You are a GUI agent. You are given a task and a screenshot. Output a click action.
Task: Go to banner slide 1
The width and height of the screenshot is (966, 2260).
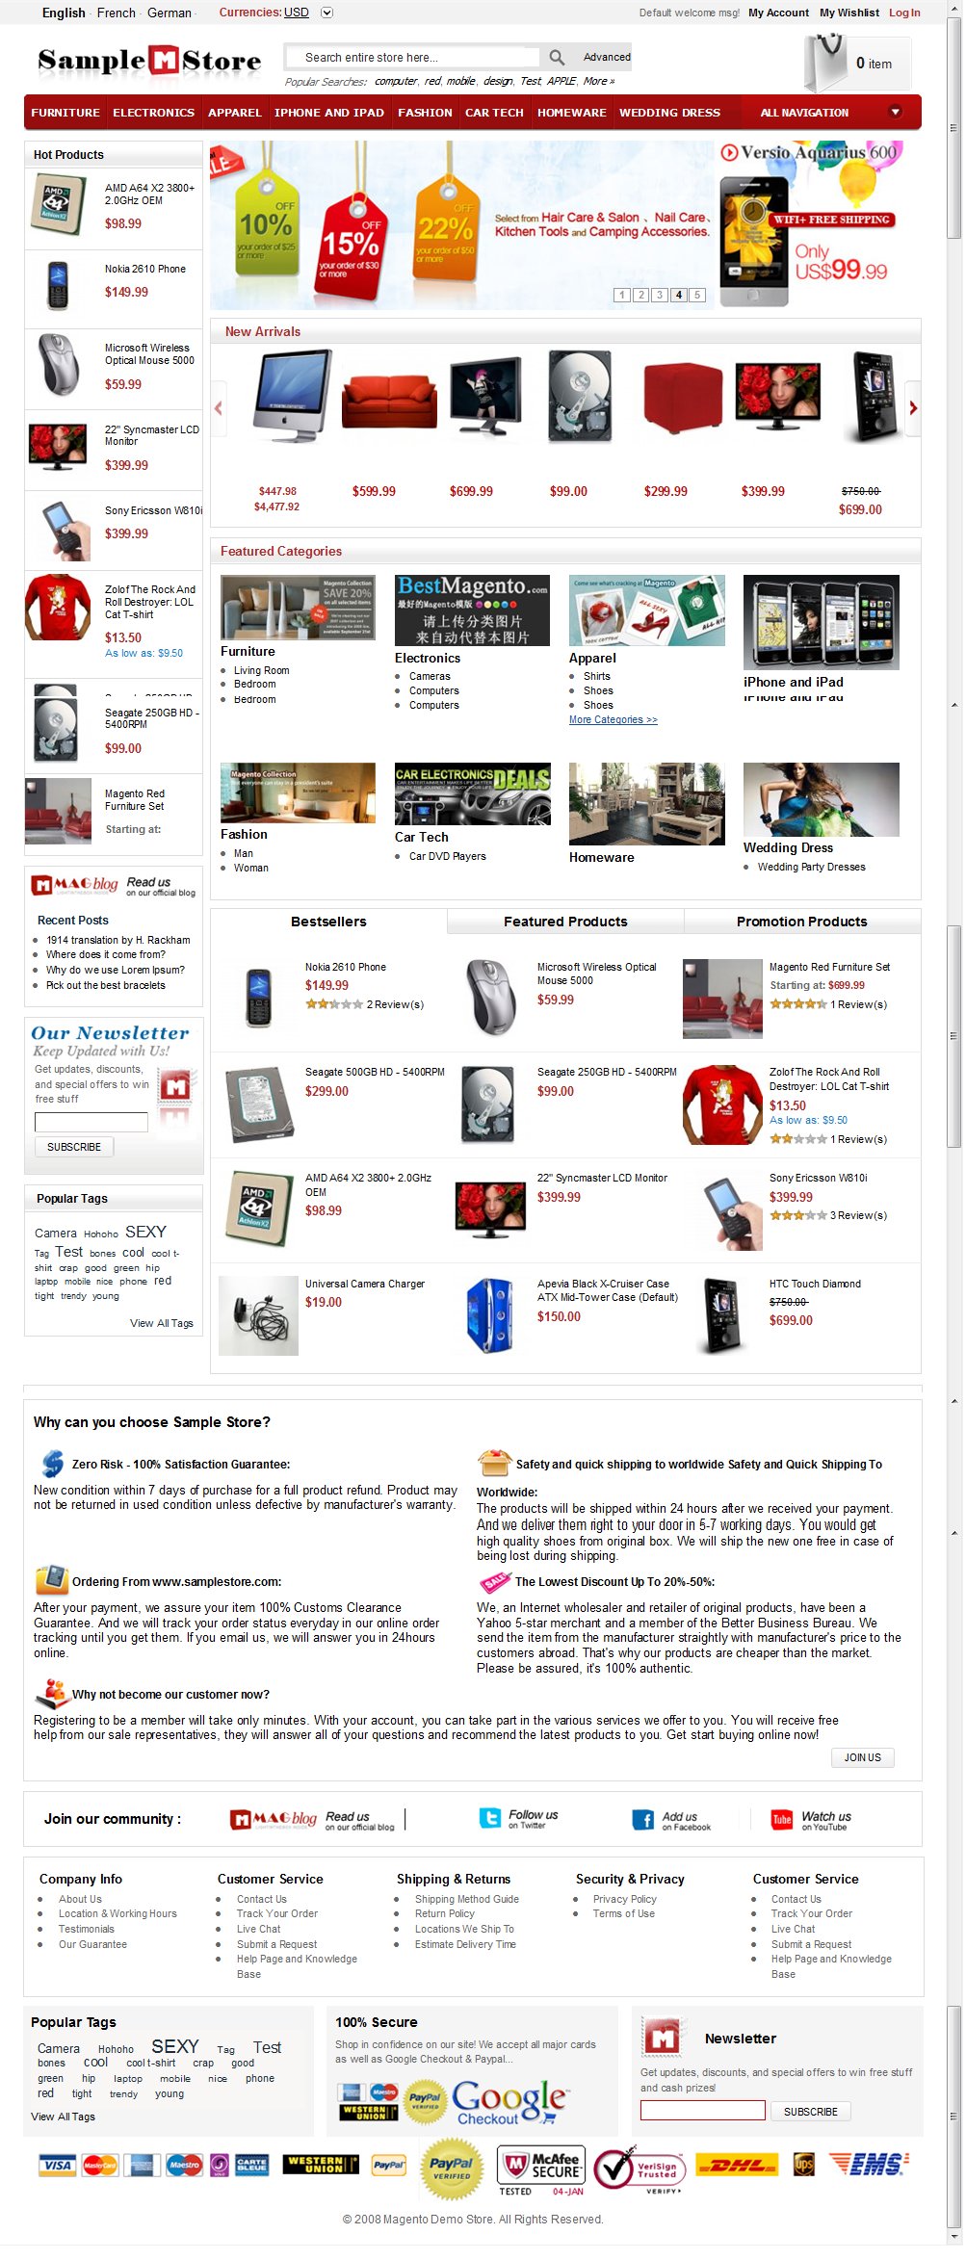click(x=622, y=295)
